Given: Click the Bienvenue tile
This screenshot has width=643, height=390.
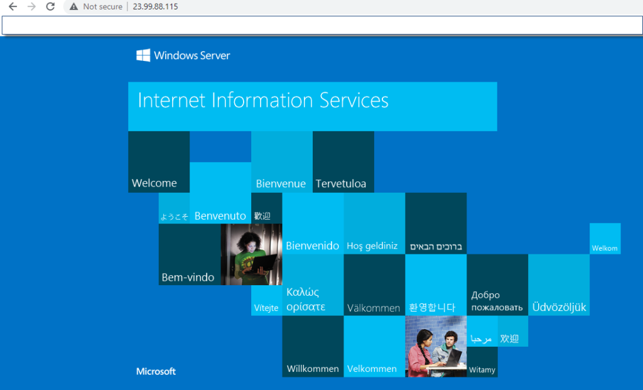Looking at the screenshot, I should coord(282,162).
